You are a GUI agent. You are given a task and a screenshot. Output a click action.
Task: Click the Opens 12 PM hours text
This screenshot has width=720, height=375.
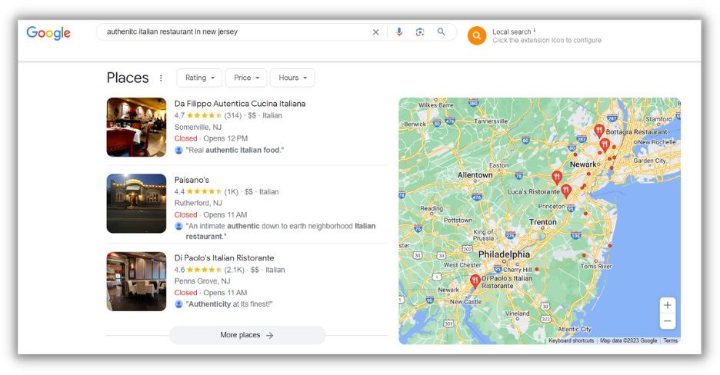[x=225, y=138]
